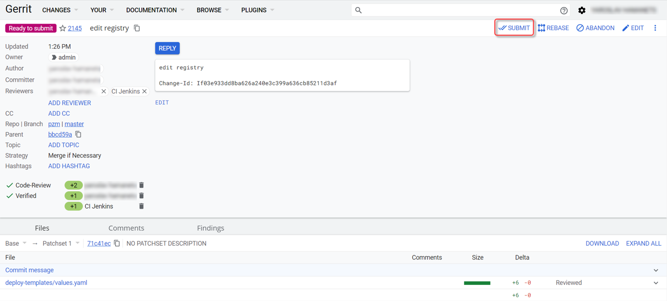Expand the deploy-templates/values.yaml diff row
Viewport: 667px width, 301px height.
click(x=656, y=283)
